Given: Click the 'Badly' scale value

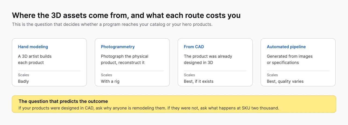Looking at the screenshot, I should [23, 81].
